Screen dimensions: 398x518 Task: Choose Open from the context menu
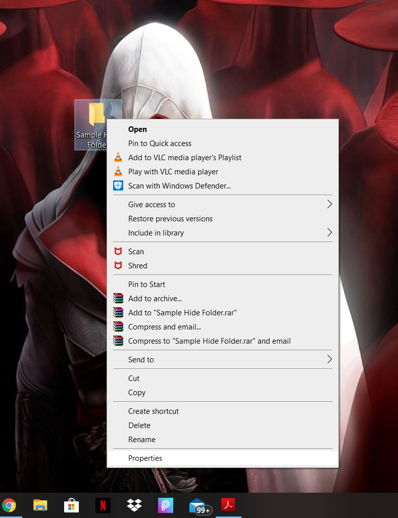223,129
